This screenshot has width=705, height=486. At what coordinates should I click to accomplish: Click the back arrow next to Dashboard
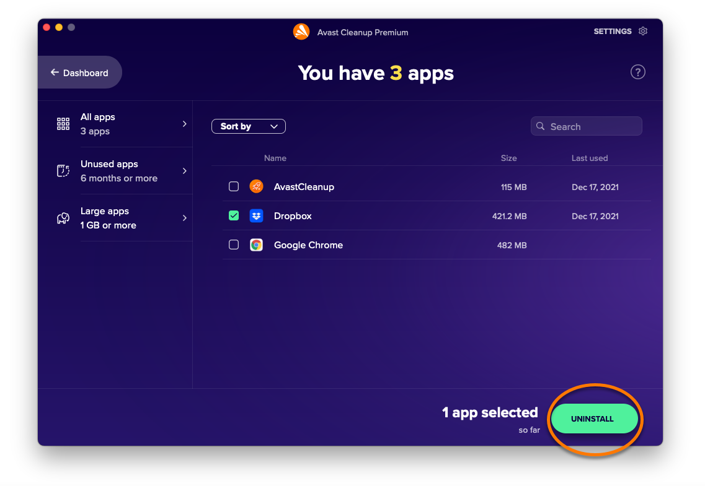pos(55,72)
